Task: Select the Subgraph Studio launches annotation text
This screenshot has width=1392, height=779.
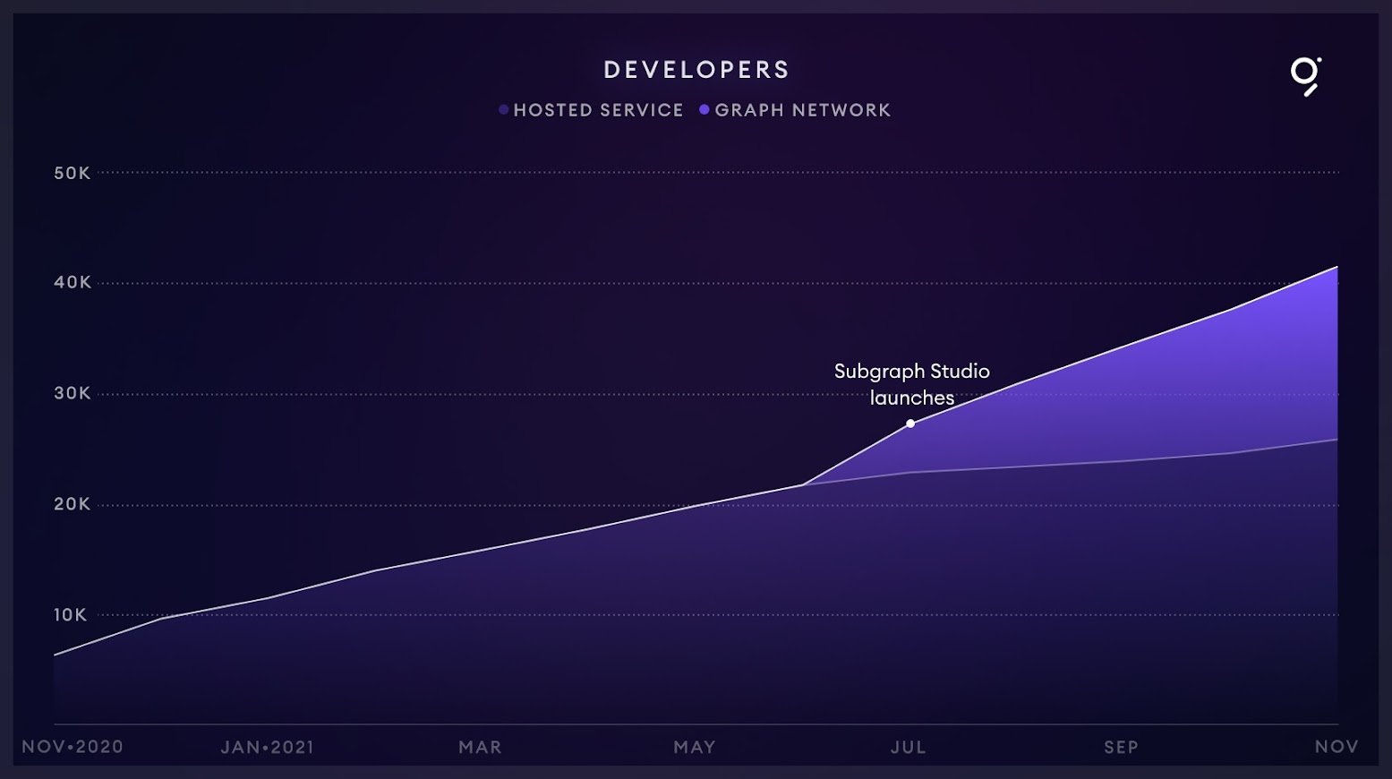Action: pos(911,384)
